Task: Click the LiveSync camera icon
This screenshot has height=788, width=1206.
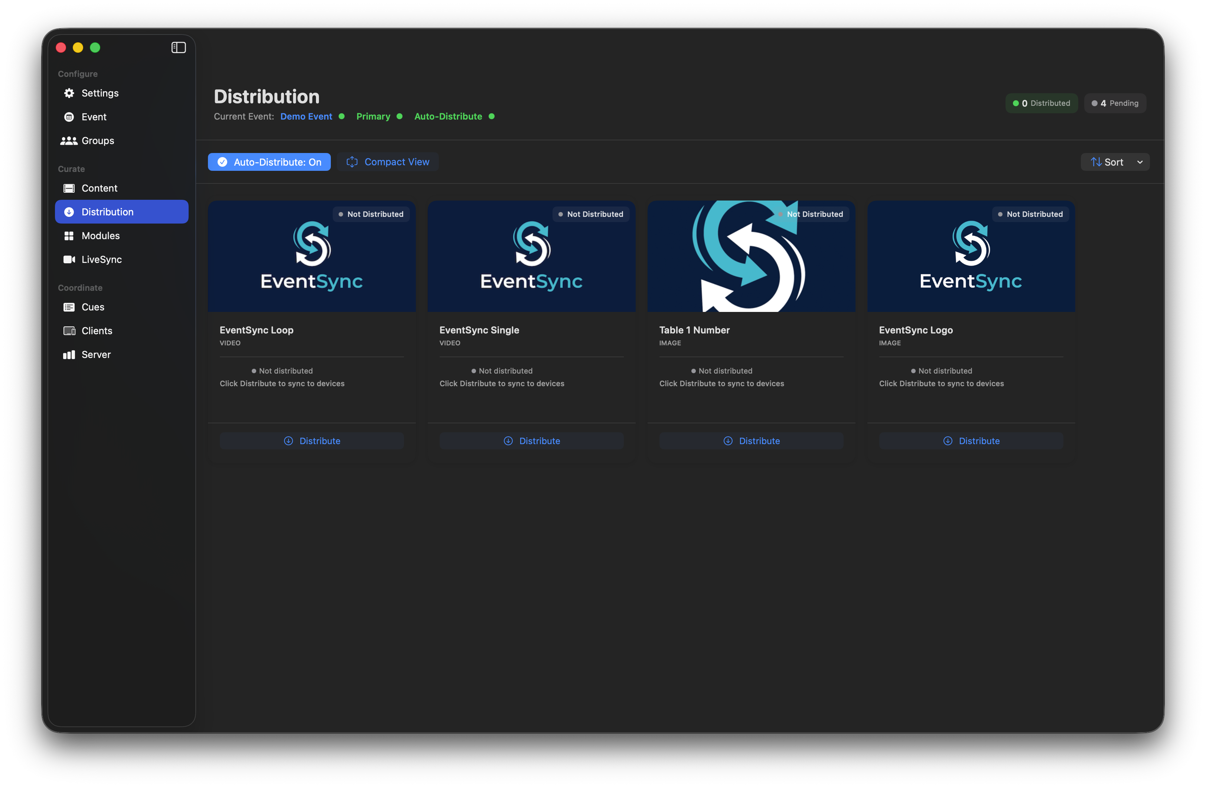Action: point(69,260)
